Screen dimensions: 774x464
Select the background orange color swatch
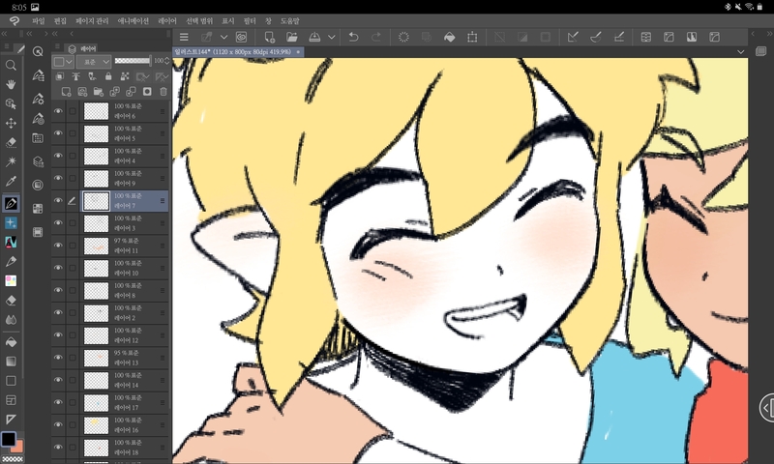[17, 447]
